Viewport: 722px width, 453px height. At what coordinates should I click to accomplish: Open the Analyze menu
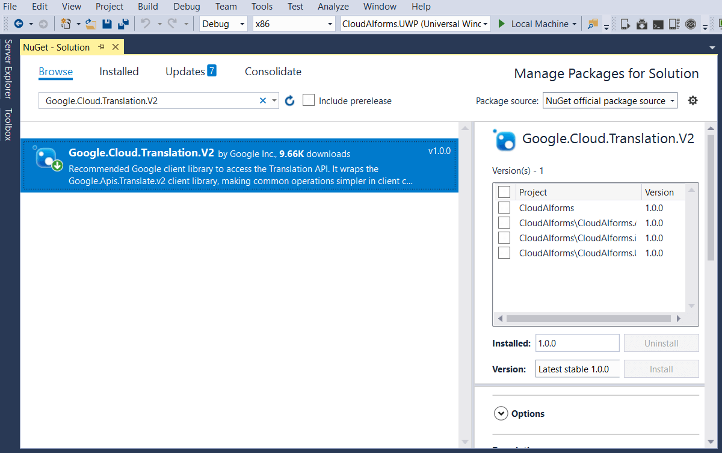click(x=333, y=7)
